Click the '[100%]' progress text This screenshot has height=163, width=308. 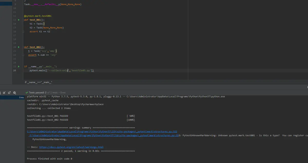tap(131, 120)
